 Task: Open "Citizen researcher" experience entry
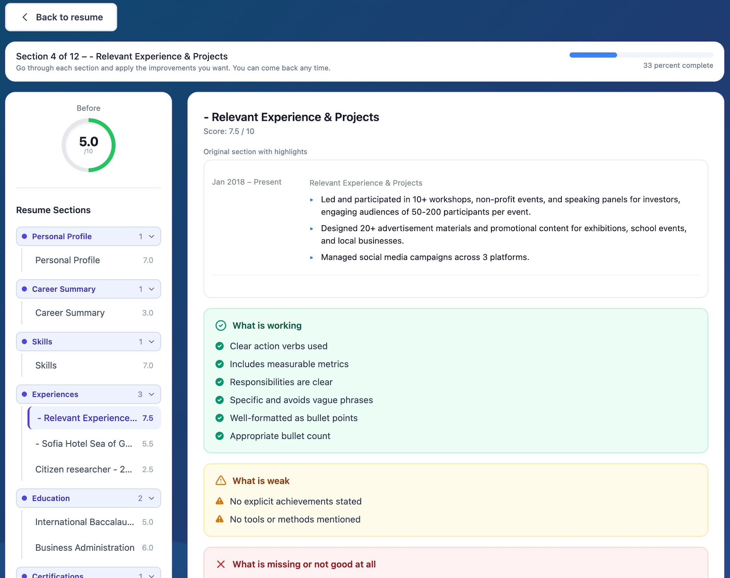point(83,469)
